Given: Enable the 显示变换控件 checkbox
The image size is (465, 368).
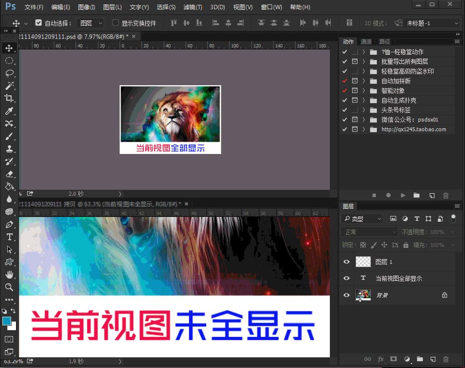Looking at the screenshot, I should (x=115, y=22).
